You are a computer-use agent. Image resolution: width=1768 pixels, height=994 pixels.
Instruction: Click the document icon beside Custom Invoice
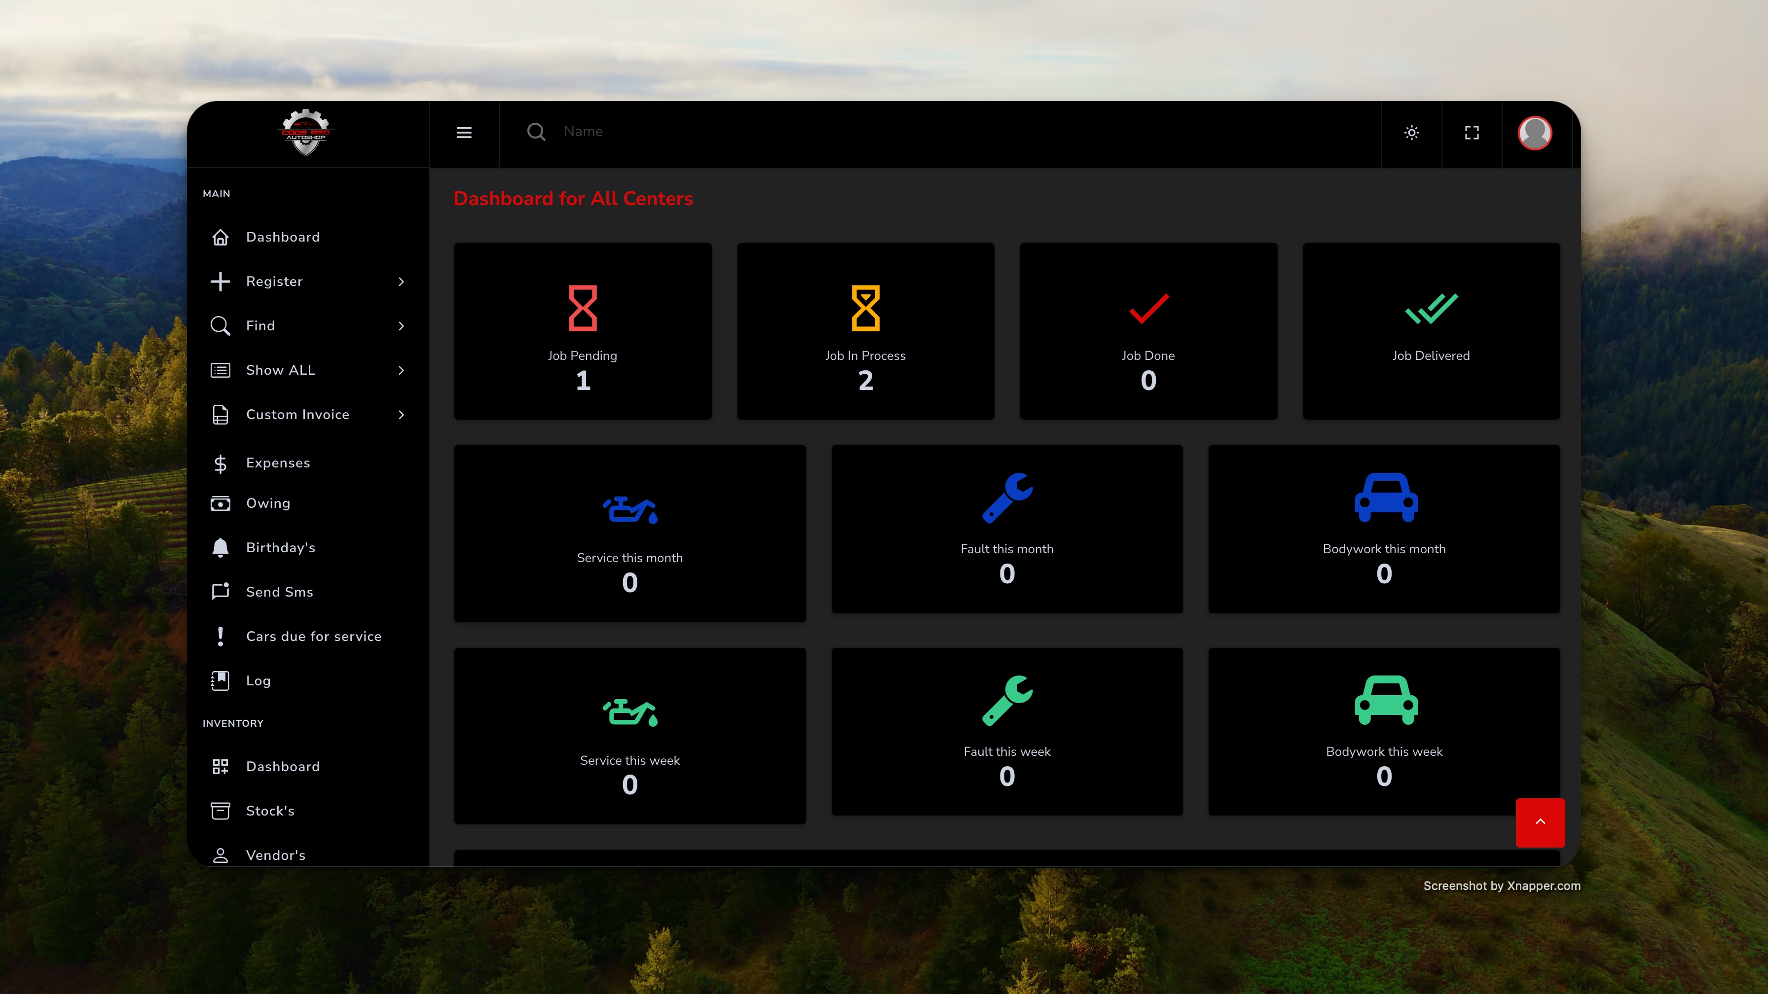click(x=221, y=414)
